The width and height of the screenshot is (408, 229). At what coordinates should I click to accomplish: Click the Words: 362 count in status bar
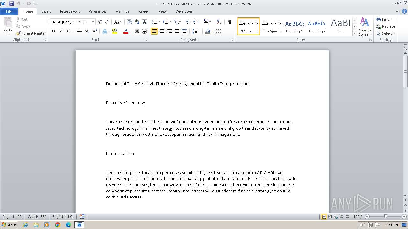pos(37,217)
